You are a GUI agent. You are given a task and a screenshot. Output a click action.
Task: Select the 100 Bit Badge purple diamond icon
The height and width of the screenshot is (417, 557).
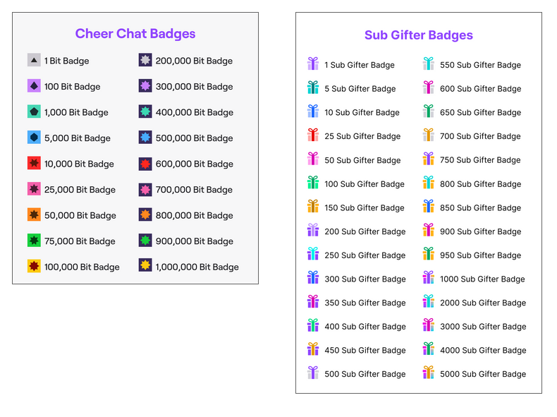tap(34, 85)
